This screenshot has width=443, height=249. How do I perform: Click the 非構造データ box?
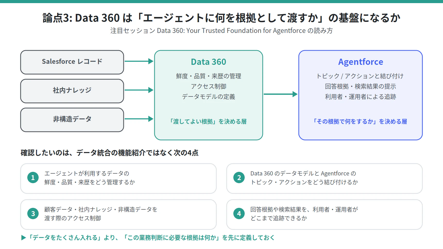[72, 120]
